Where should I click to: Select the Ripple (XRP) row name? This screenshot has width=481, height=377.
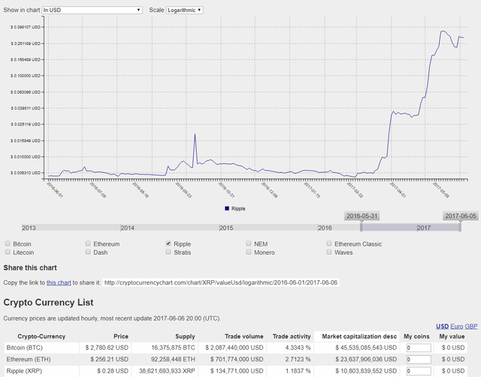[24, 371]
